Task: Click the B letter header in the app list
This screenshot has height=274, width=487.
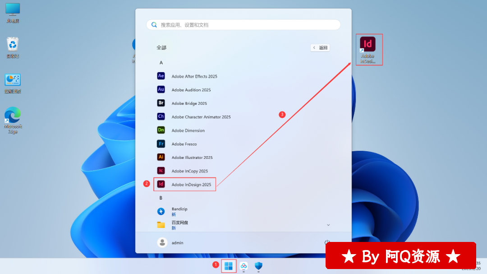Action: point(161,198)
